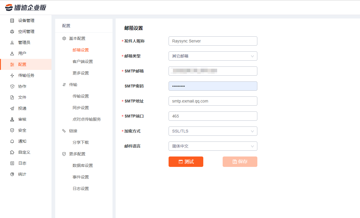Click the SMTP address input field

pos(213,101)
